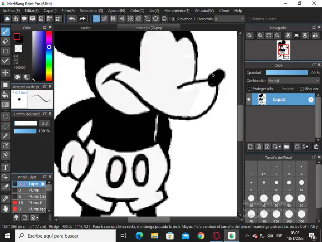Select the Magic Wand tool
322x242 pixels.
(x=5, y=136)
